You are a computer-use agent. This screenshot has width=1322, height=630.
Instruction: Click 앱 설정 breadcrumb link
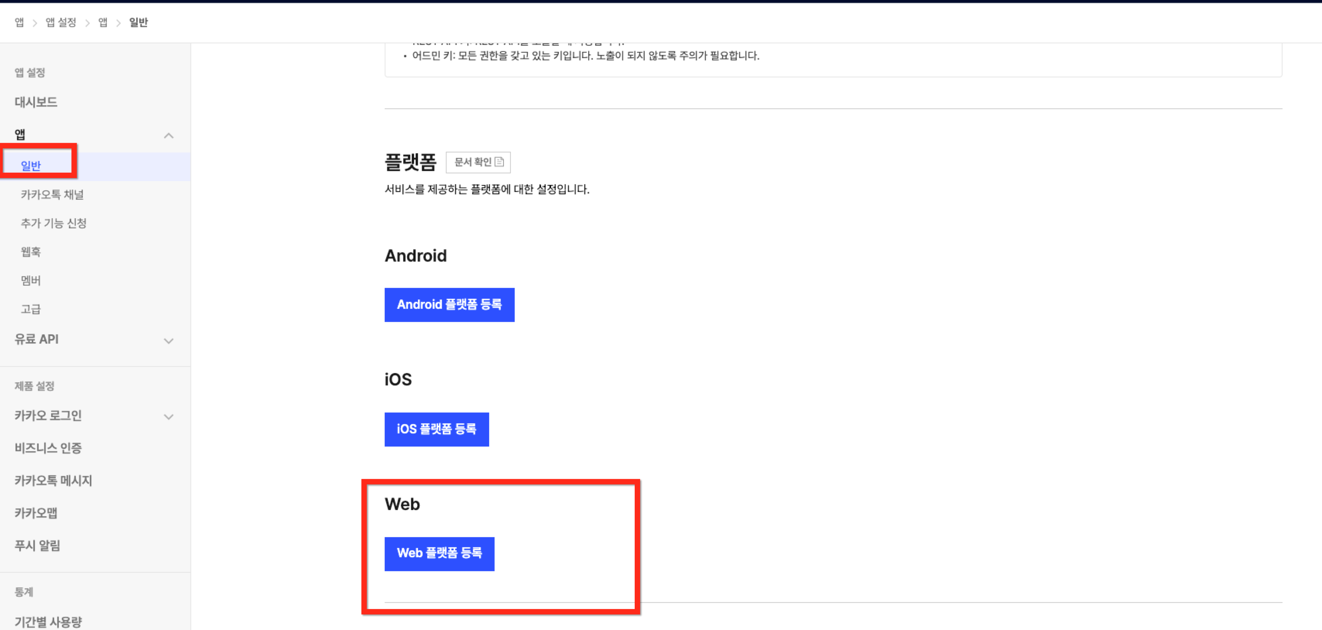coord(60,22)
